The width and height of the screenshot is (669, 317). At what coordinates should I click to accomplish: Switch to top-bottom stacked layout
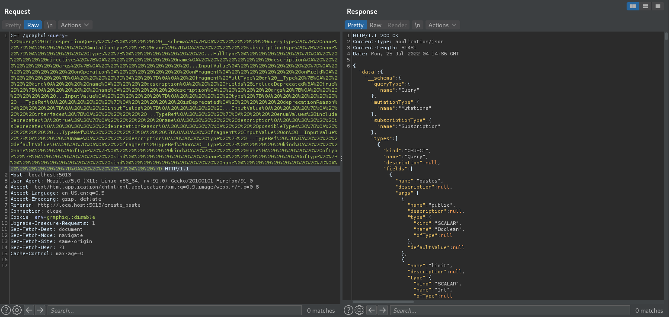(645, 6)
